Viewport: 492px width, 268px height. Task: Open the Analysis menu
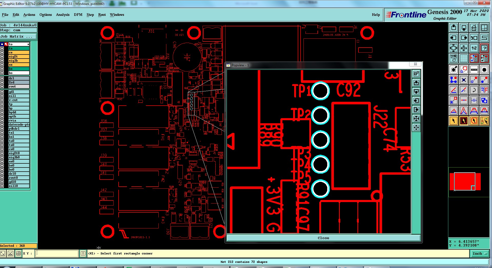[x=63, y=15]
